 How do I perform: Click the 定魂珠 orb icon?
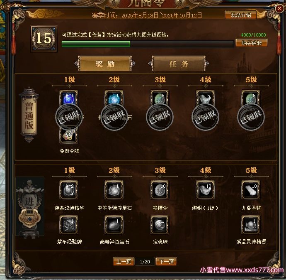(160, 225)
